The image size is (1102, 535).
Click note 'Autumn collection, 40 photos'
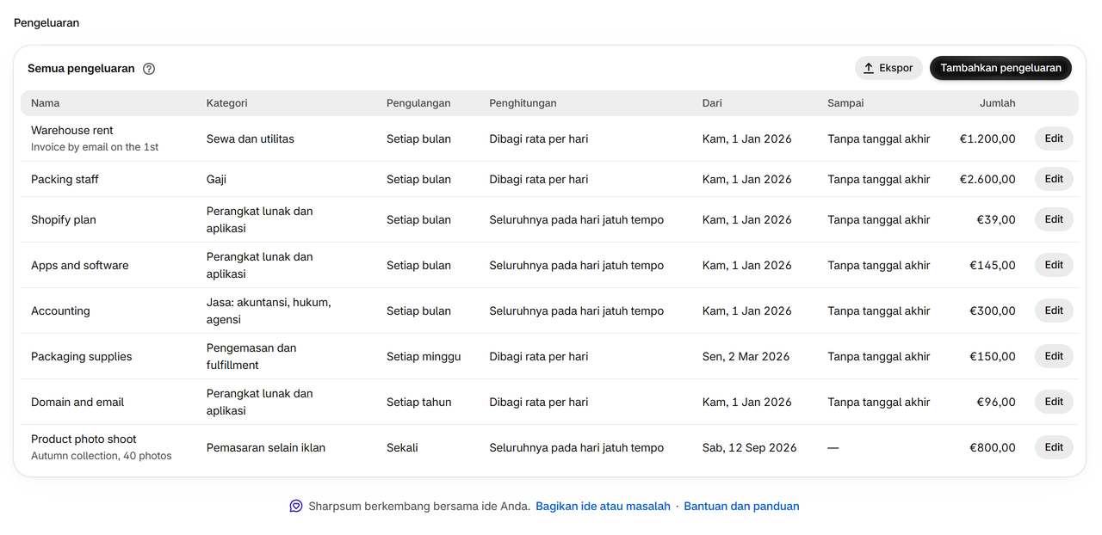coord(102,456)
